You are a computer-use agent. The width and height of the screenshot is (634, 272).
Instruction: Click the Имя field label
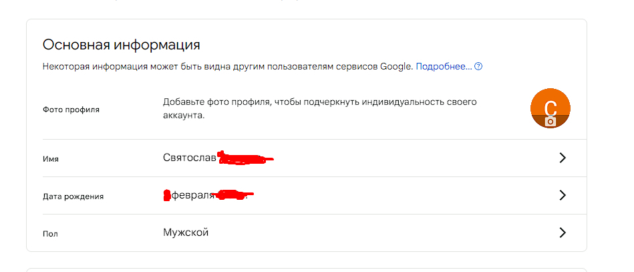(x=51, y=159)
